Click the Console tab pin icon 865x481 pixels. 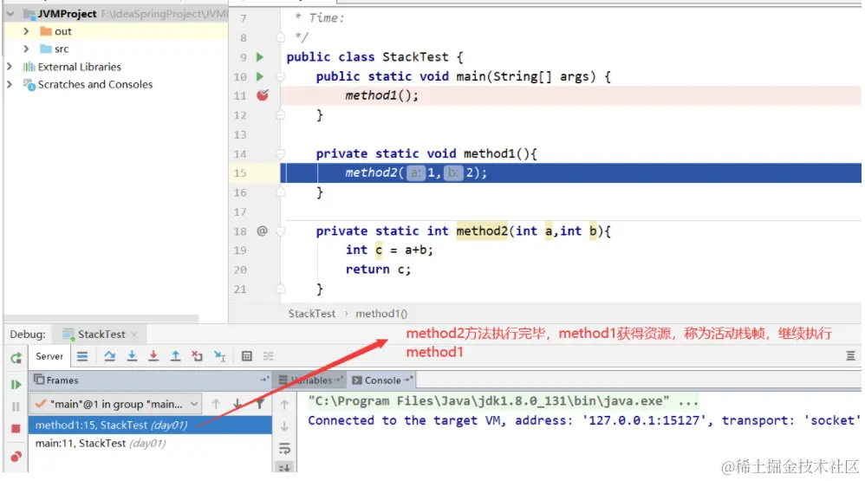click(x=409, y=380)
